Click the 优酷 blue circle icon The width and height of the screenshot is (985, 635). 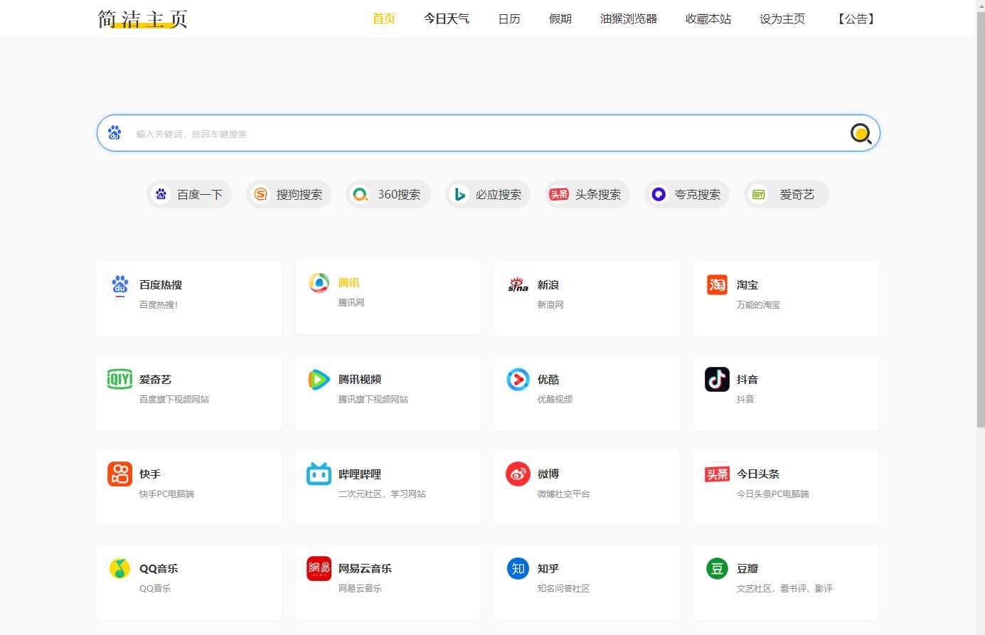[x=518, y=379]
